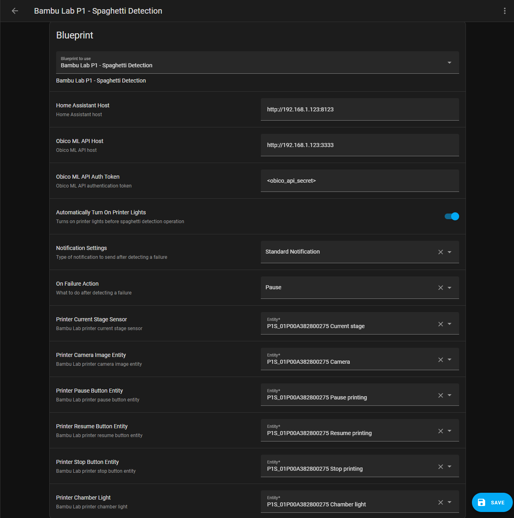Click the Obico ML API authentication token description
514x518 pixels.
coord(94,186)
